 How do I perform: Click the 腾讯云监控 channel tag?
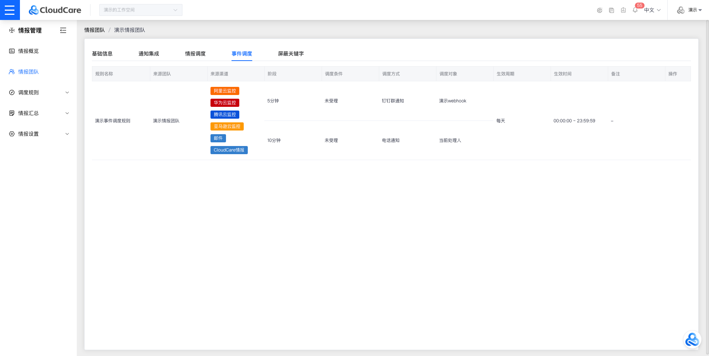[x=225, y=115]
